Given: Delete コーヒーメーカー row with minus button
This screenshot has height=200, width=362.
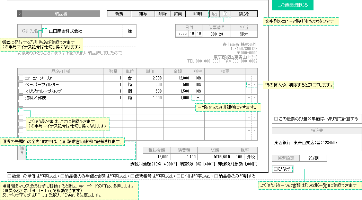Looking at the screenshot, I should 254,78.
